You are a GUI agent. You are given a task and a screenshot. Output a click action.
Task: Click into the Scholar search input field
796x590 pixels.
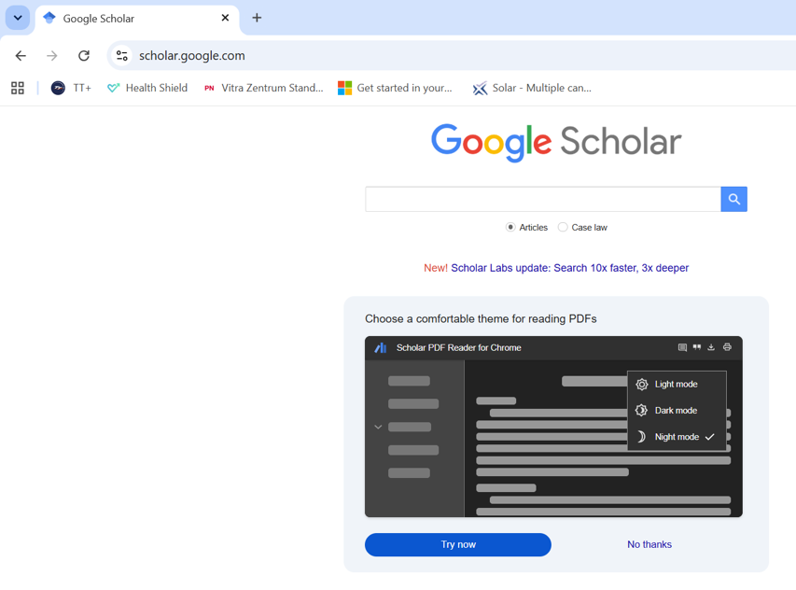pos(543,199)
